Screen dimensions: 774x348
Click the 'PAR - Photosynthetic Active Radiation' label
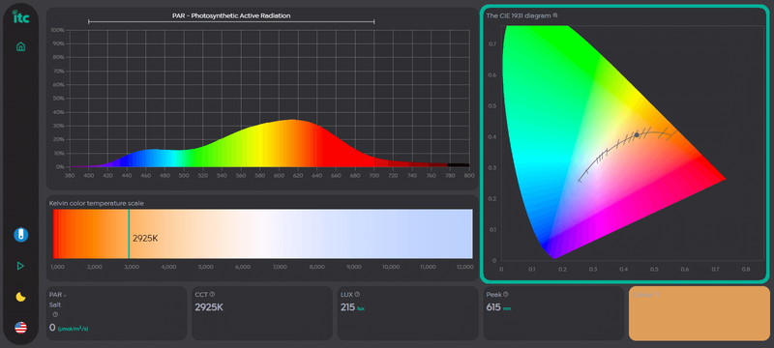[x=231, y=15]
